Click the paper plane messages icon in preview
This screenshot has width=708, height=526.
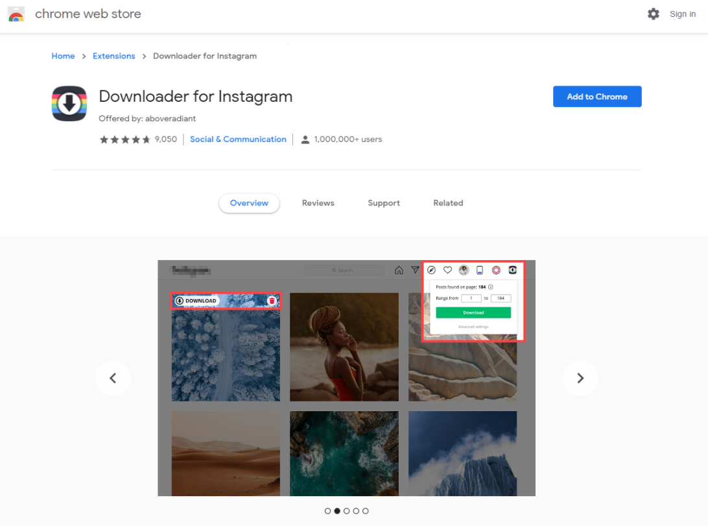[x=415, y=270]
